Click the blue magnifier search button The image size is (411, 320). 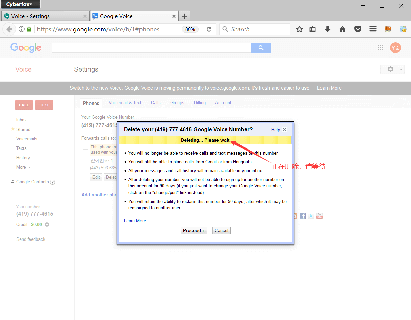[261, 48]
